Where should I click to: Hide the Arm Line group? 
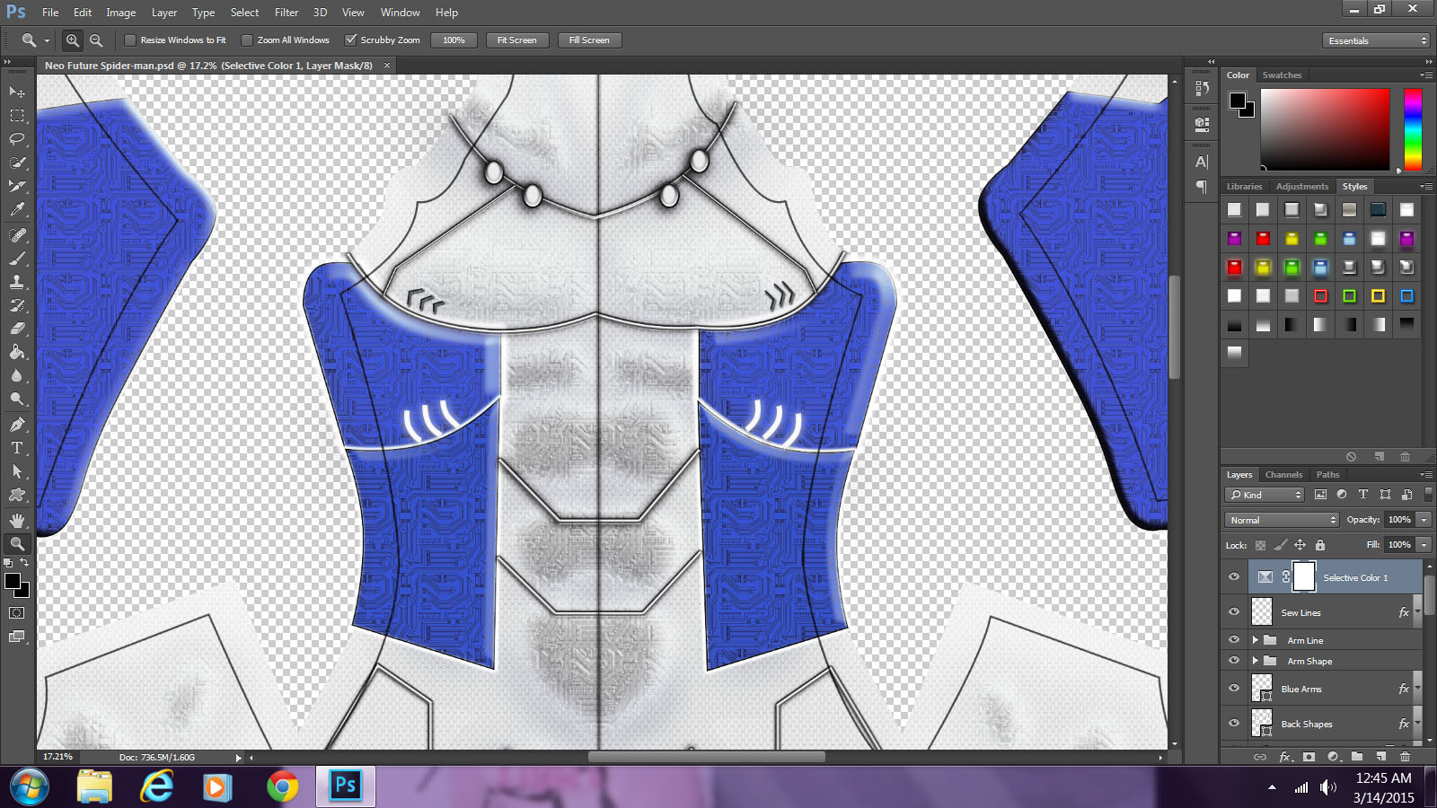point(1234,640)
